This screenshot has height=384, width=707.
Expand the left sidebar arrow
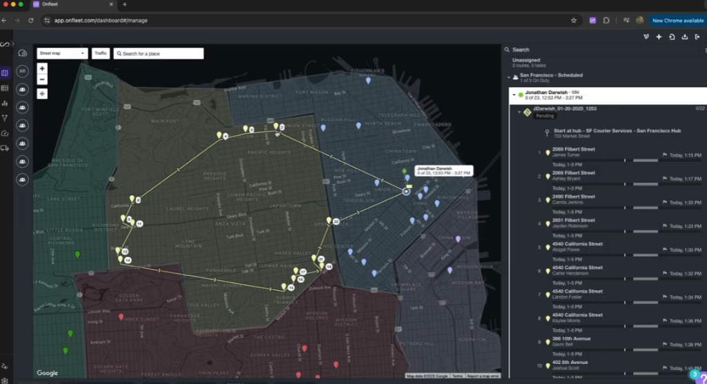click(x=13, y=44)
